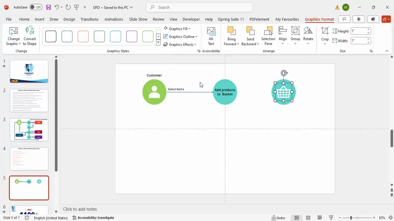Open the Graphics Outline dropdown
Viewport: 394px width, 221px height.
pos(180,37)
